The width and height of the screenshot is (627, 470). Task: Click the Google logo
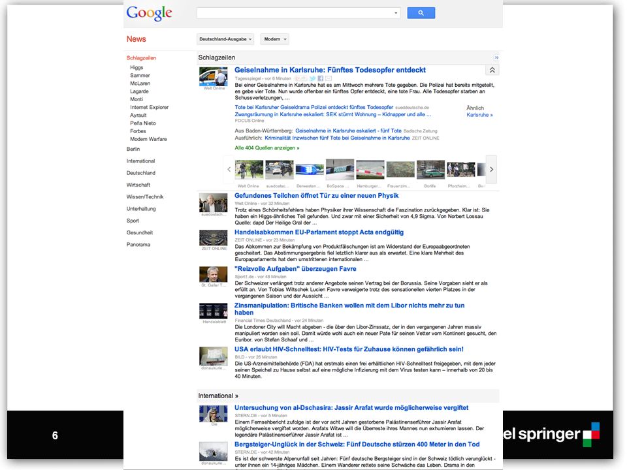pos(149,13)
